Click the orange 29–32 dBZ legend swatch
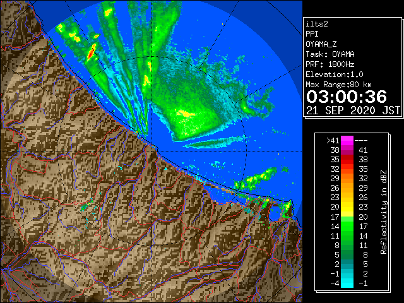 point(347,179)
